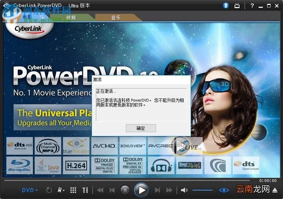Click the 0:00:00 time display

(x=268, y=181)
